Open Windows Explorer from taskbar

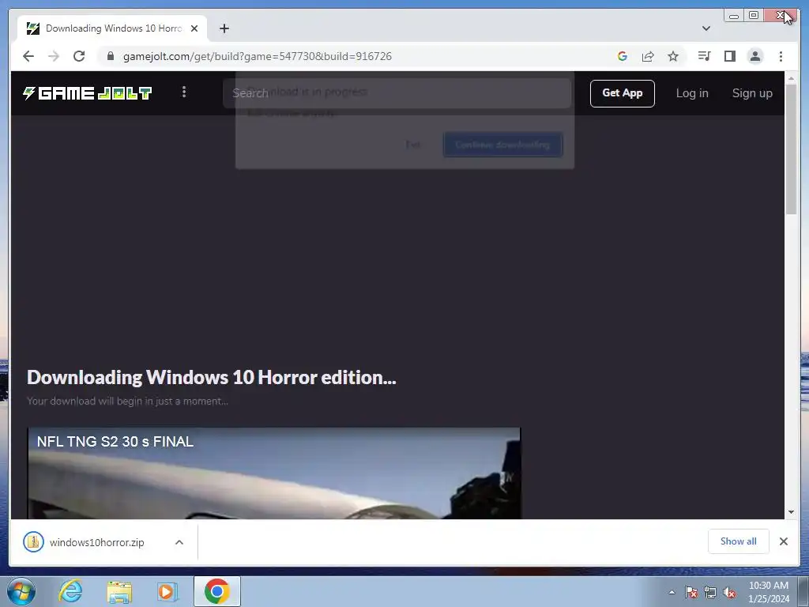pos(119,591)
